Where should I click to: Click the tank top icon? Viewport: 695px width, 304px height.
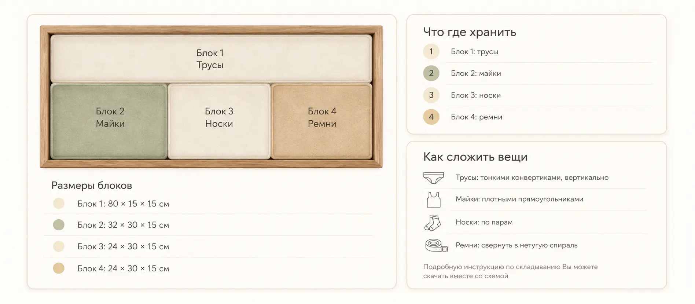[x=434, y=200]
